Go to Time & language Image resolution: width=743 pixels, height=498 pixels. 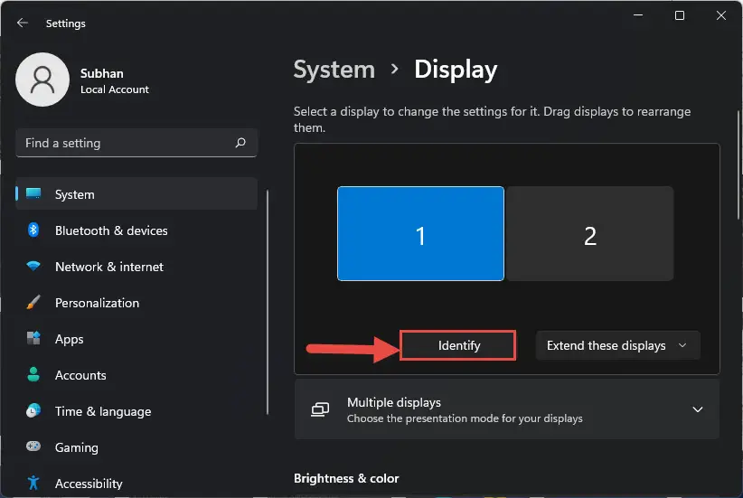pos(136,411)
